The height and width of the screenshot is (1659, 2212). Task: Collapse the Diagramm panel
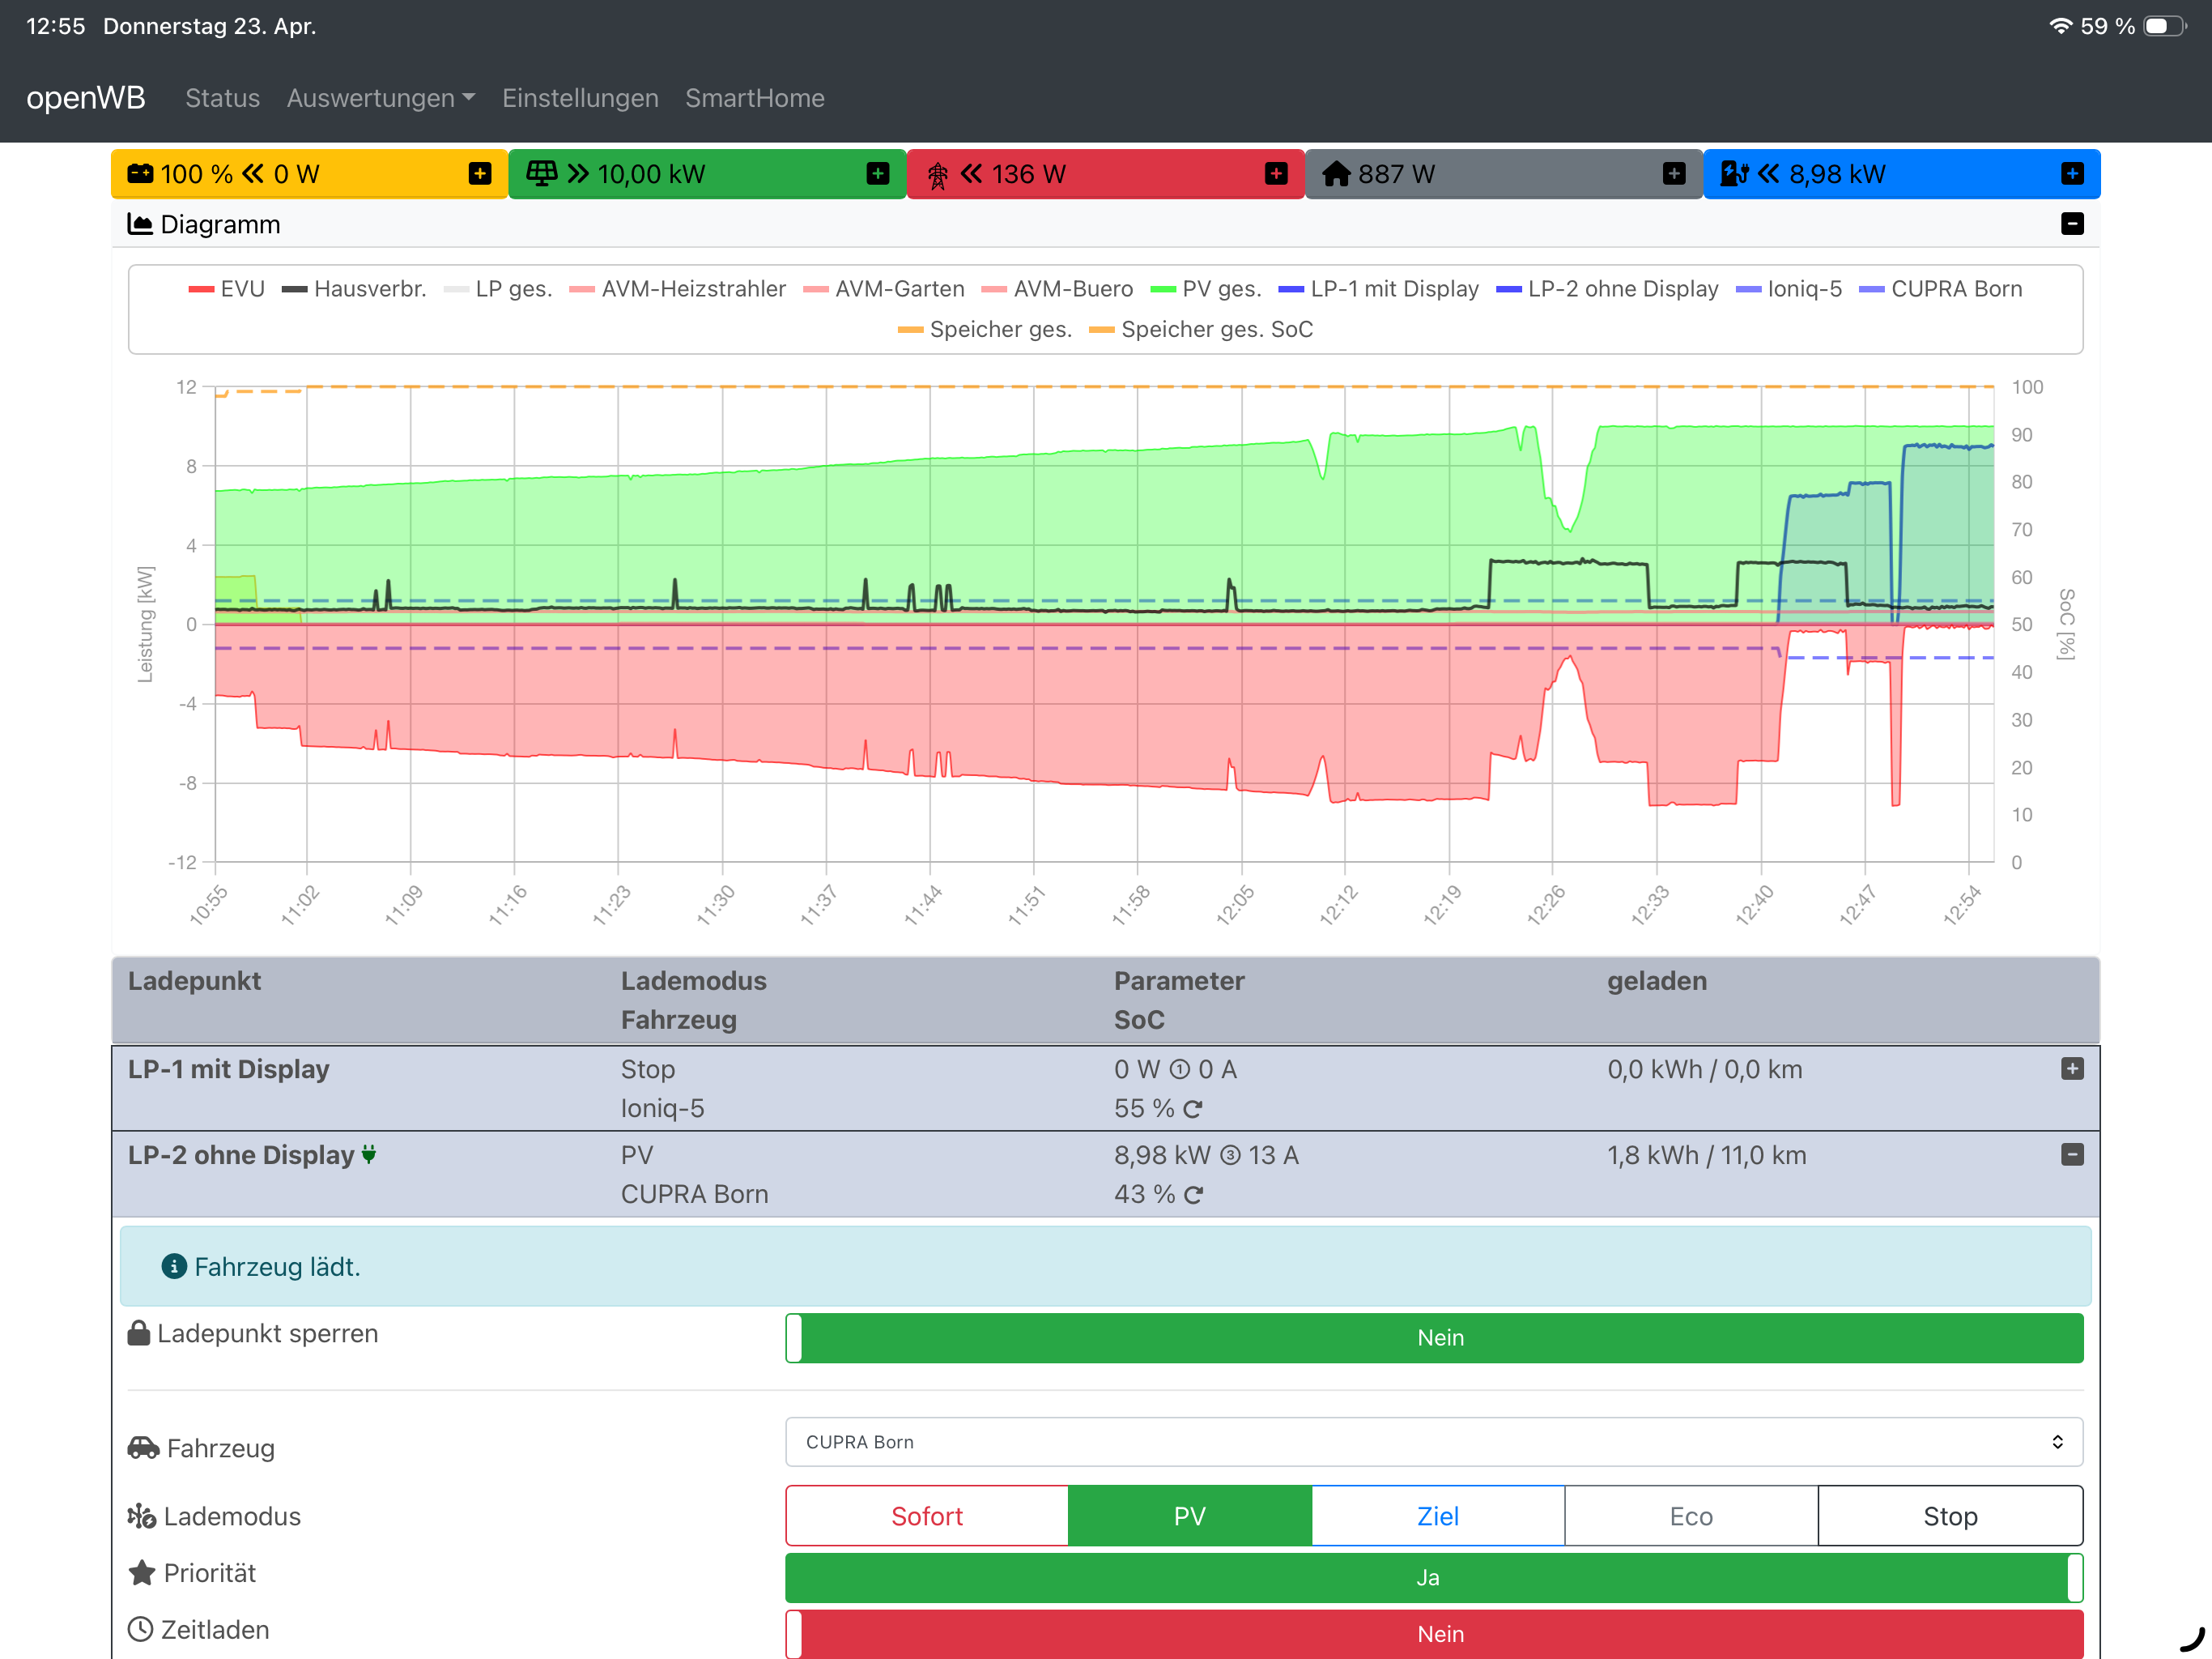tap(2071, 224)
